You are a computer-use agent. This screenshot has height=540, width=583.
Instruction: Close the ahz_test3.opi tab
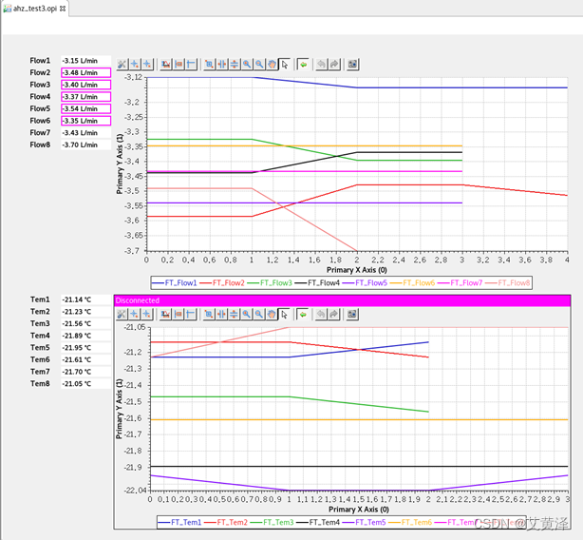click(x=63, y=9)
